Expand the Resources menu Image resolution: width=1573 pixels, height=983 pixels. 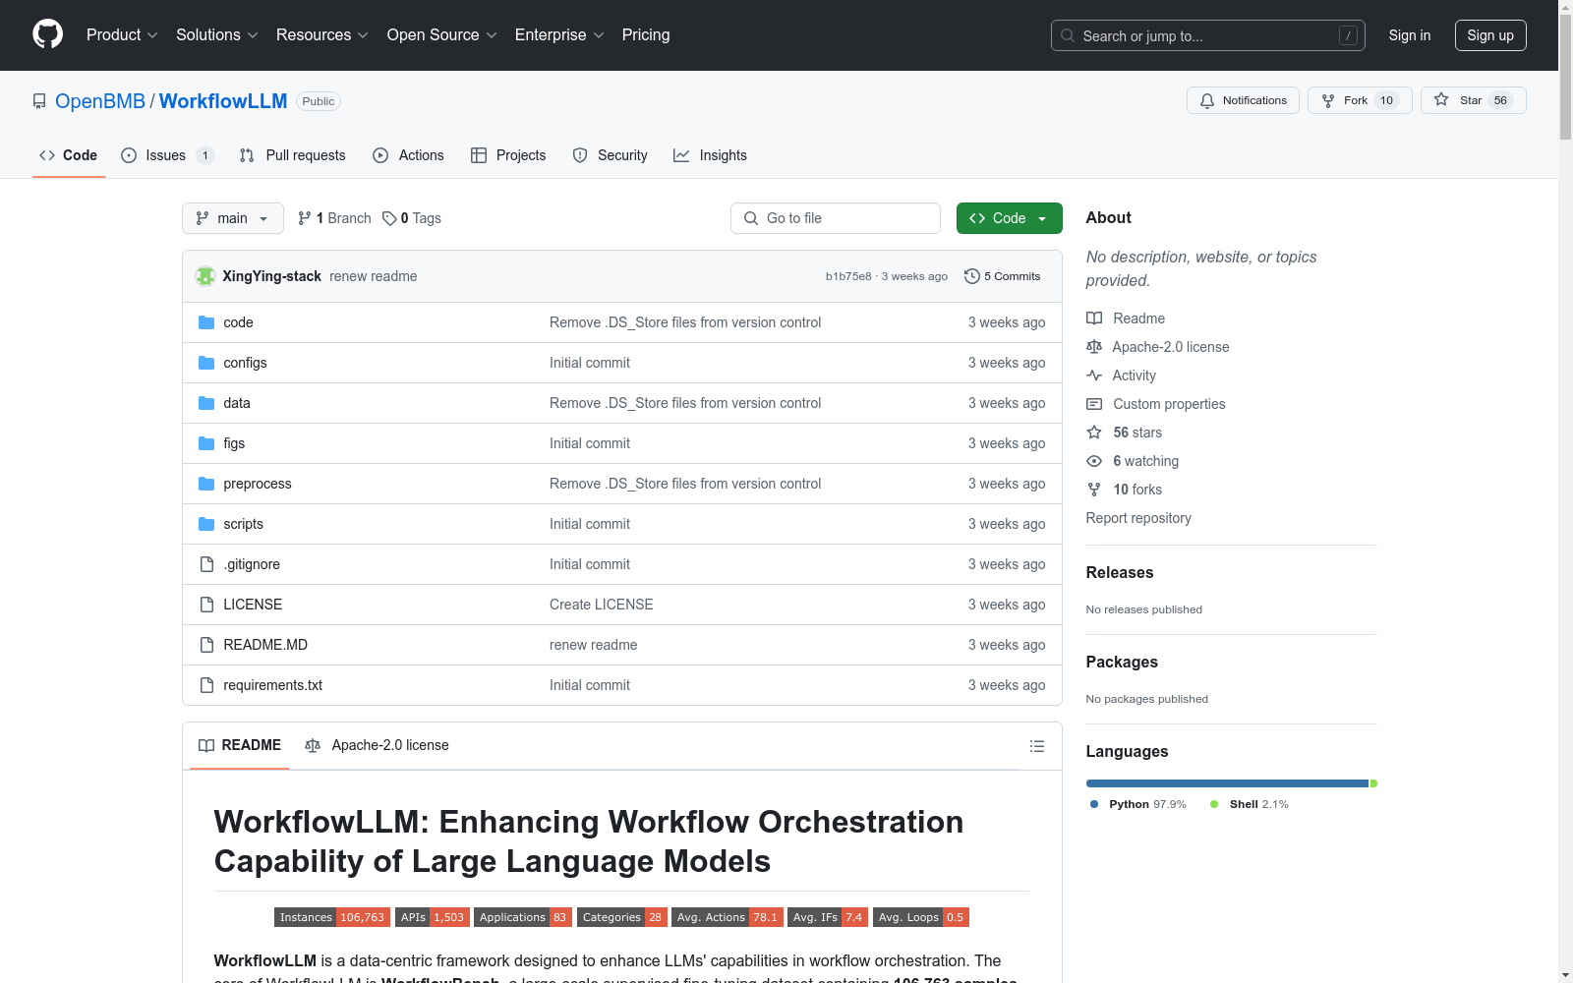pyautogui.click(x=322, y=35)
